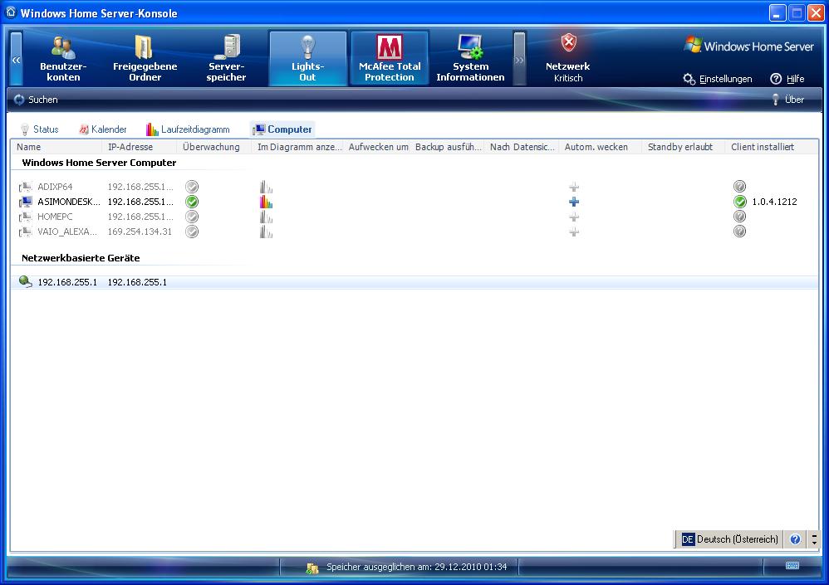Click client status icon for HOMEPC

pos(739,216)
